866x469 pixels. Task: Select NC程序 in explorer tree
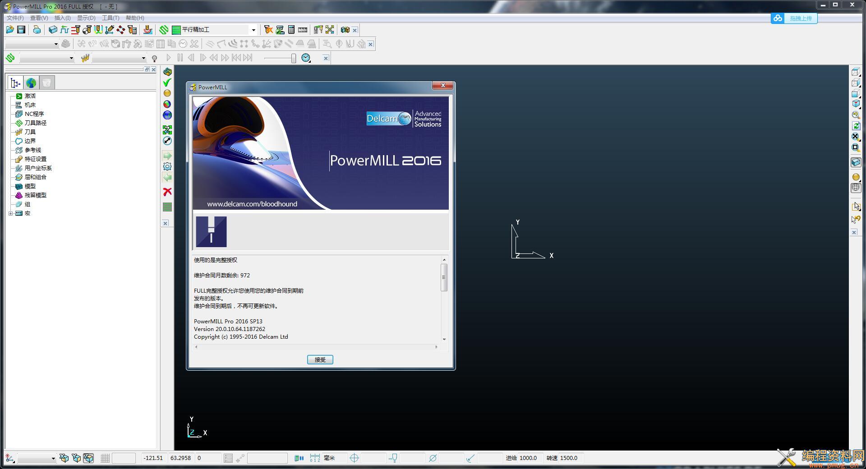coord(34,114)
